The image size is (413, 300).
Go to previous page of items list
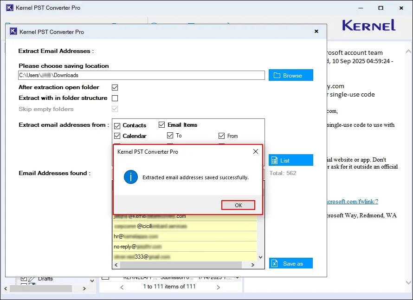122,287
